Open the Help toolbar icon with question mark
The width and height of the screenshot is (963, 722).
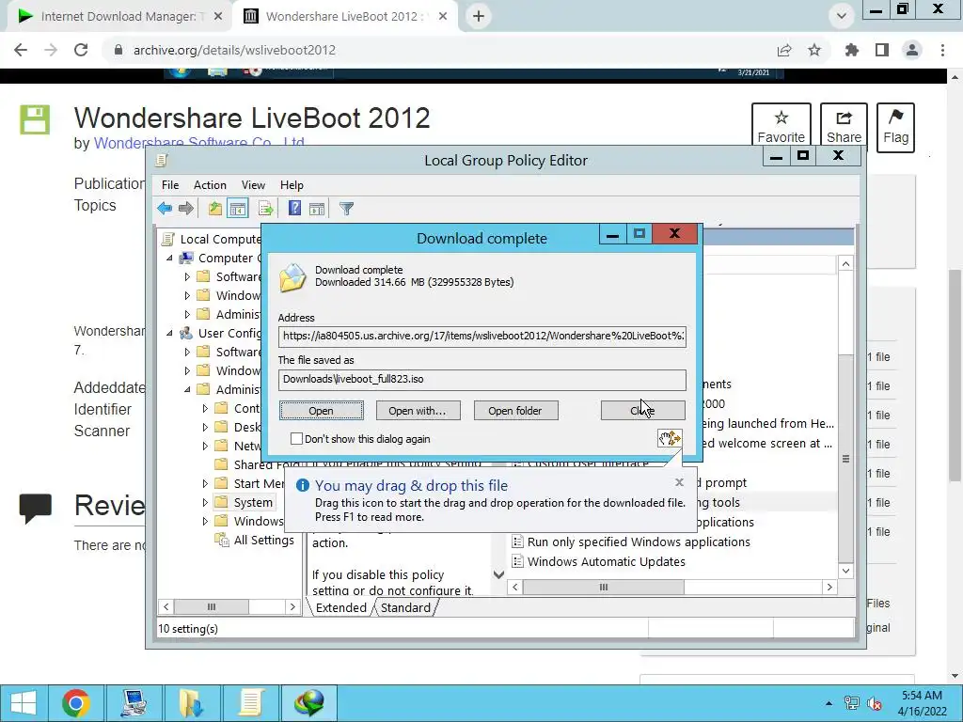[x=294, y=209]
